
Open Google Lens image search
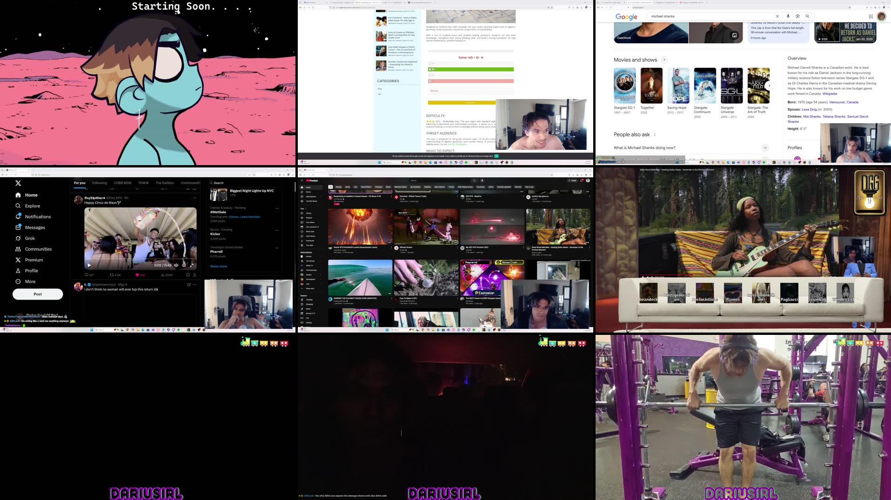[x=797, y=16]
